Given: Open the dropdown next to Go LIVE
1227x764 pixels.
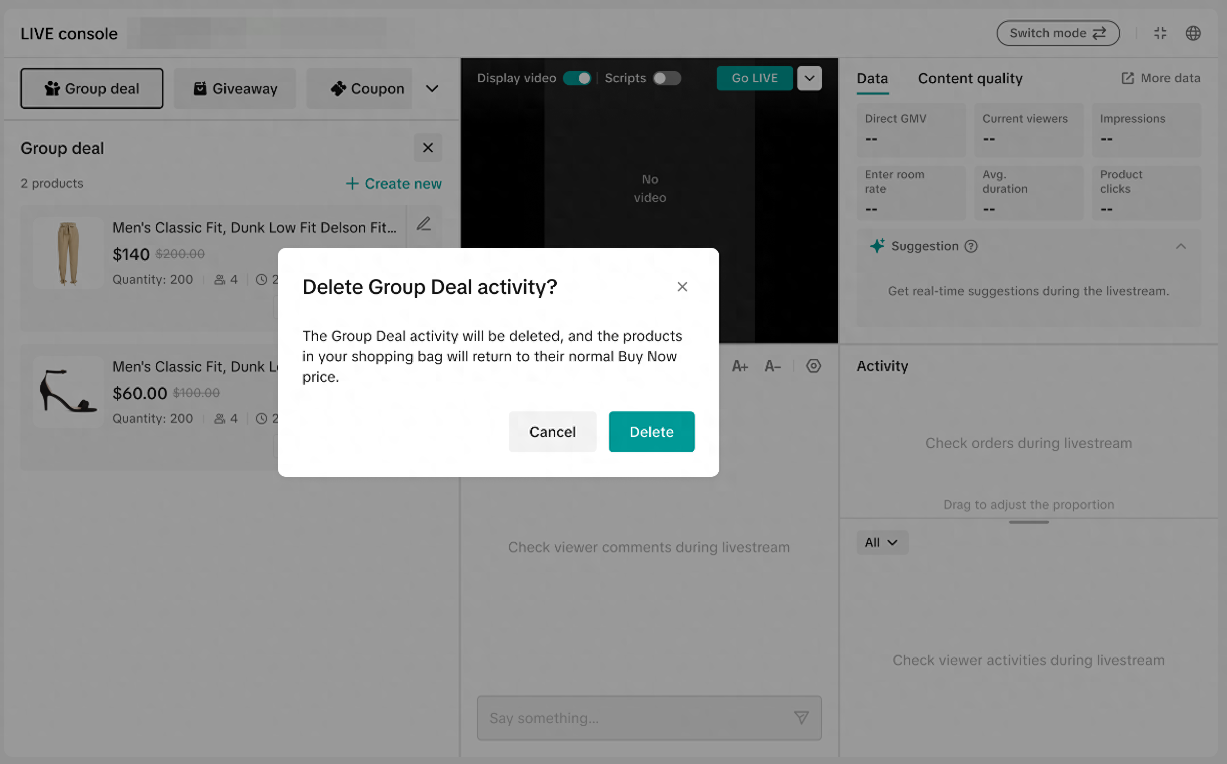Looking at the screenshot, I should [x=809, y=78].
